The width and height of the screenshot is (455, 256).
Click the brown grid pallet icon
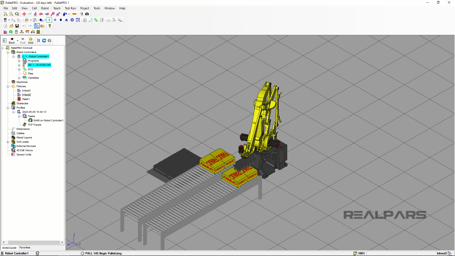38,32
